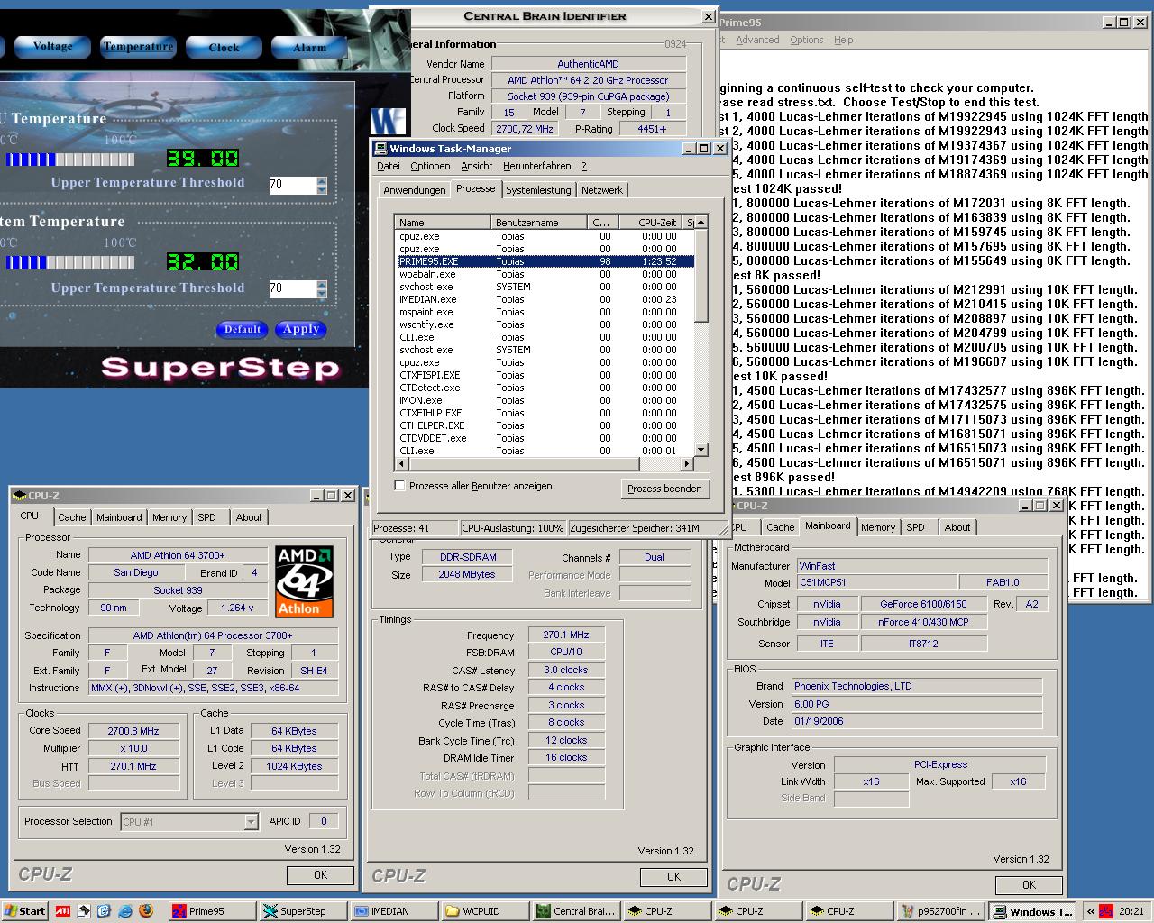Viewport: 1154px width, 923px height.
Task: Close the Central Brain Identifier window
Action: pos(708,16)
